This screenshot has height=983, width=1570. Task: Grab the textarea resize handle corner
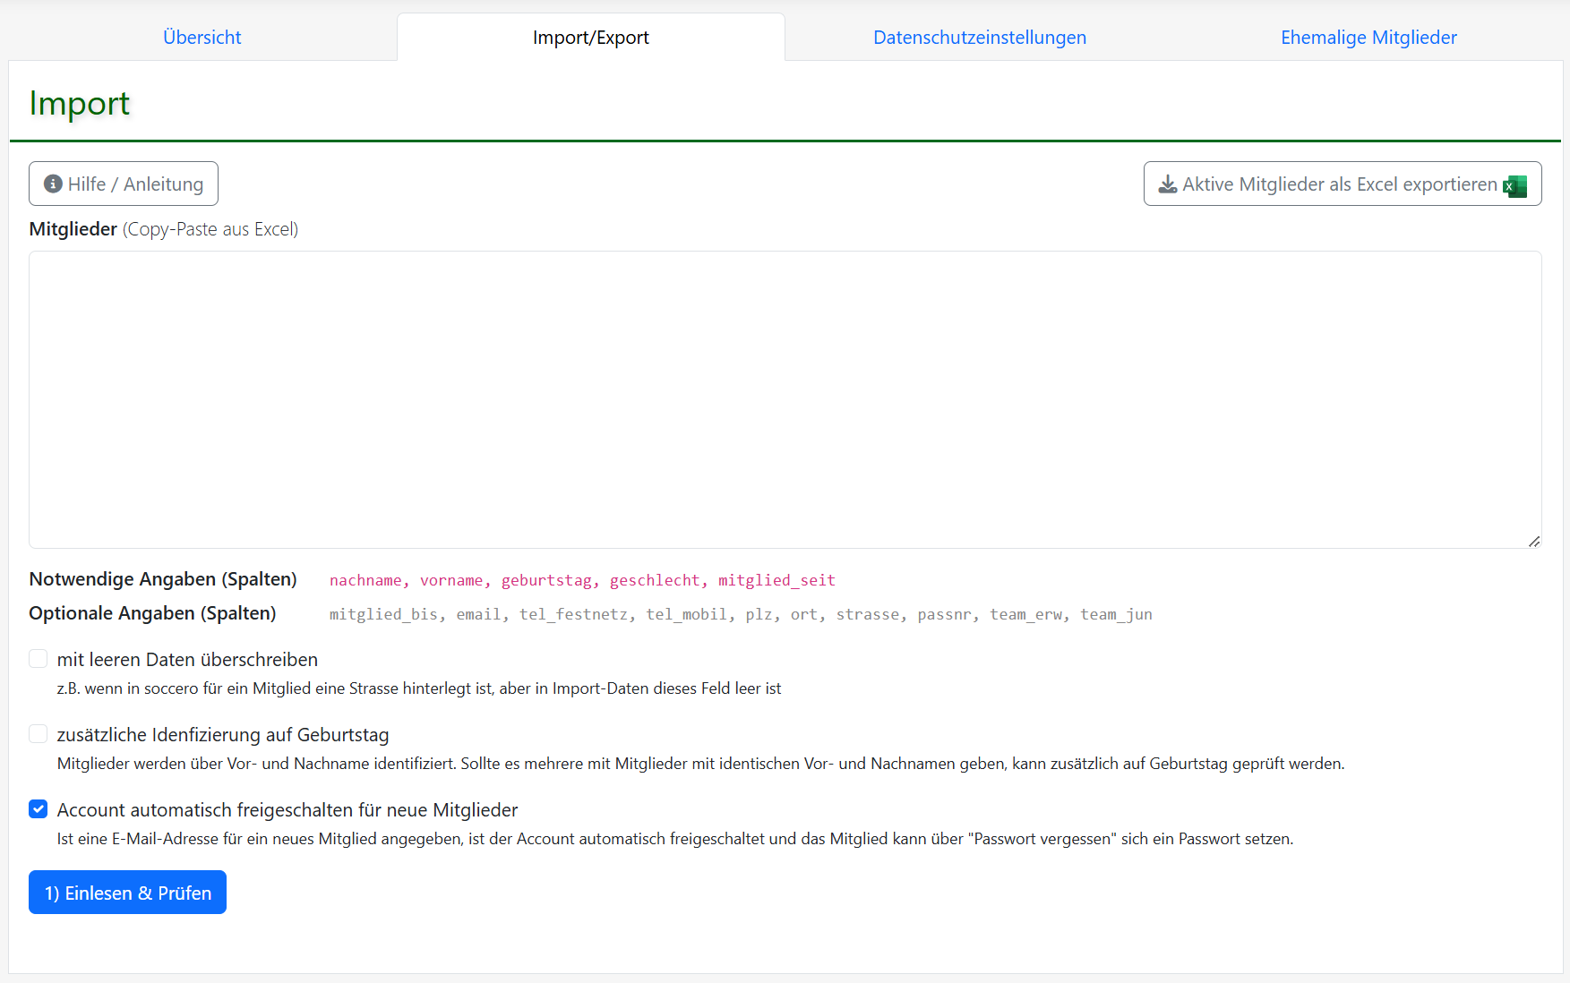point(1533,541)
